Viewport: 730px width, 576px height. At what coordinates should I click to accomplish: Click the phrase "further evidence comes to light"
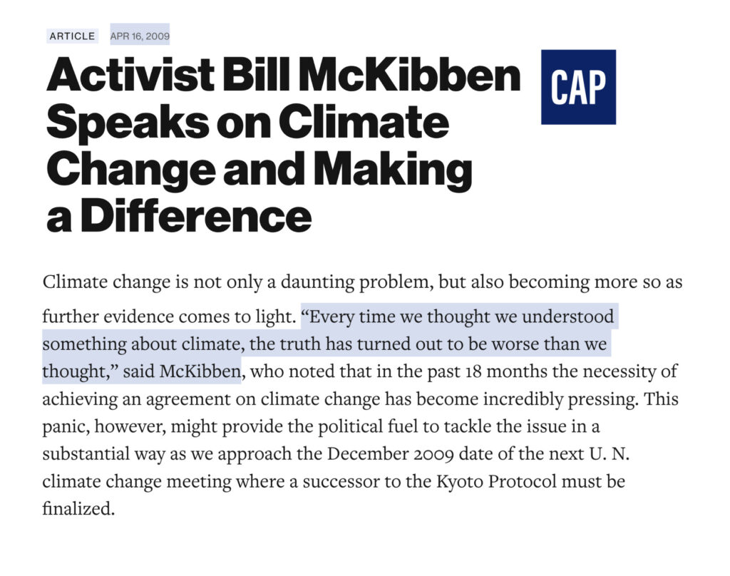(167, 316)
